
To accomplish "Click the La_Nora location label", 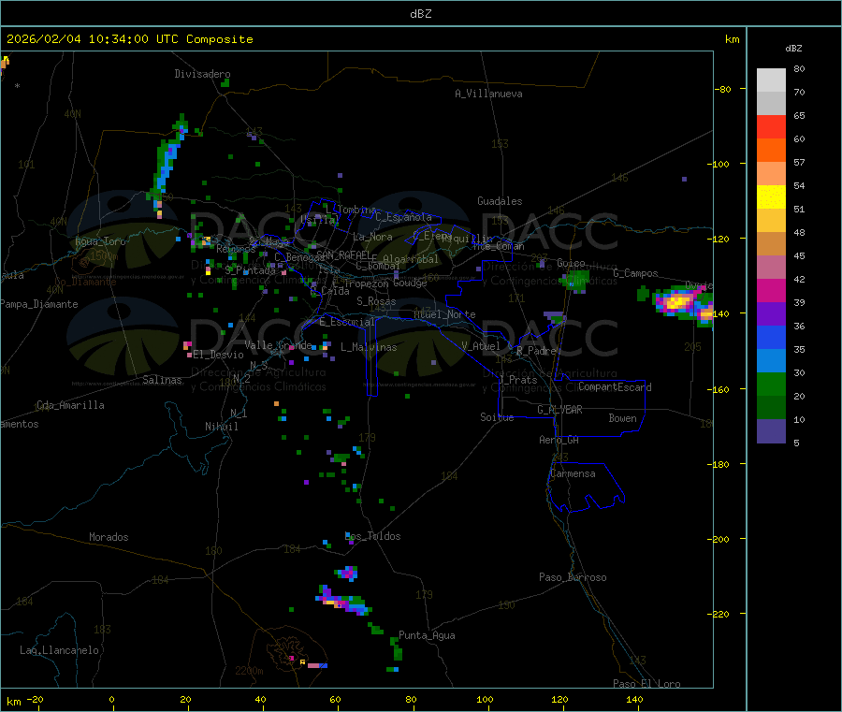I will (x=372, y=237).
